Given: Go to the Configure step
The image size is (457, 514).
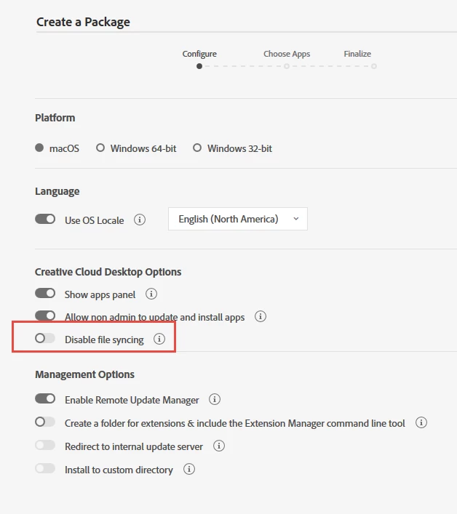Looking at the screenshot, I should pos(199,54).
